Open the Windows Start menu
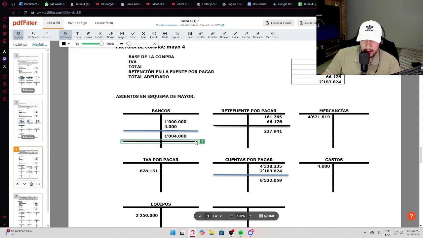423x238 pixels. coord(173,233)
